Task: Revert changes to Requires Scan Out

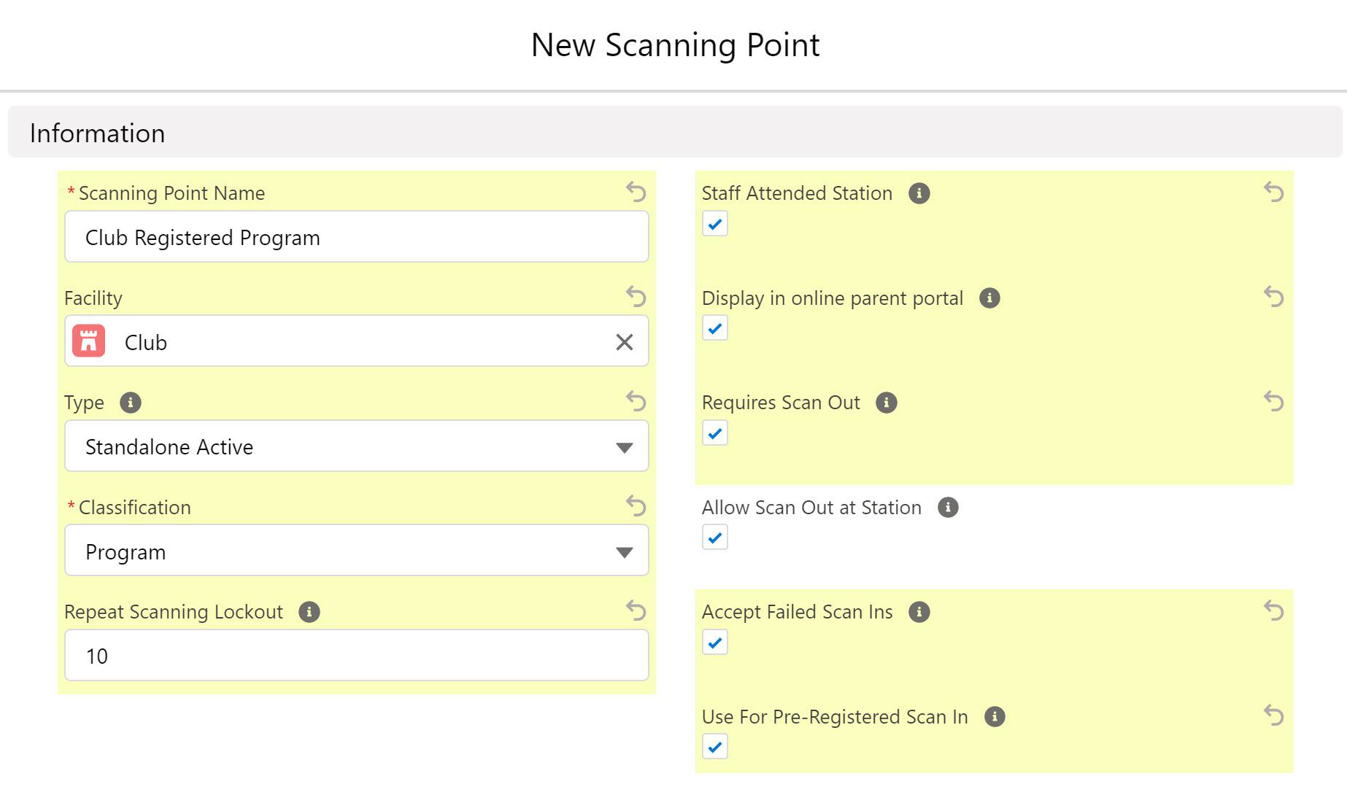Action: point(1273,402)
